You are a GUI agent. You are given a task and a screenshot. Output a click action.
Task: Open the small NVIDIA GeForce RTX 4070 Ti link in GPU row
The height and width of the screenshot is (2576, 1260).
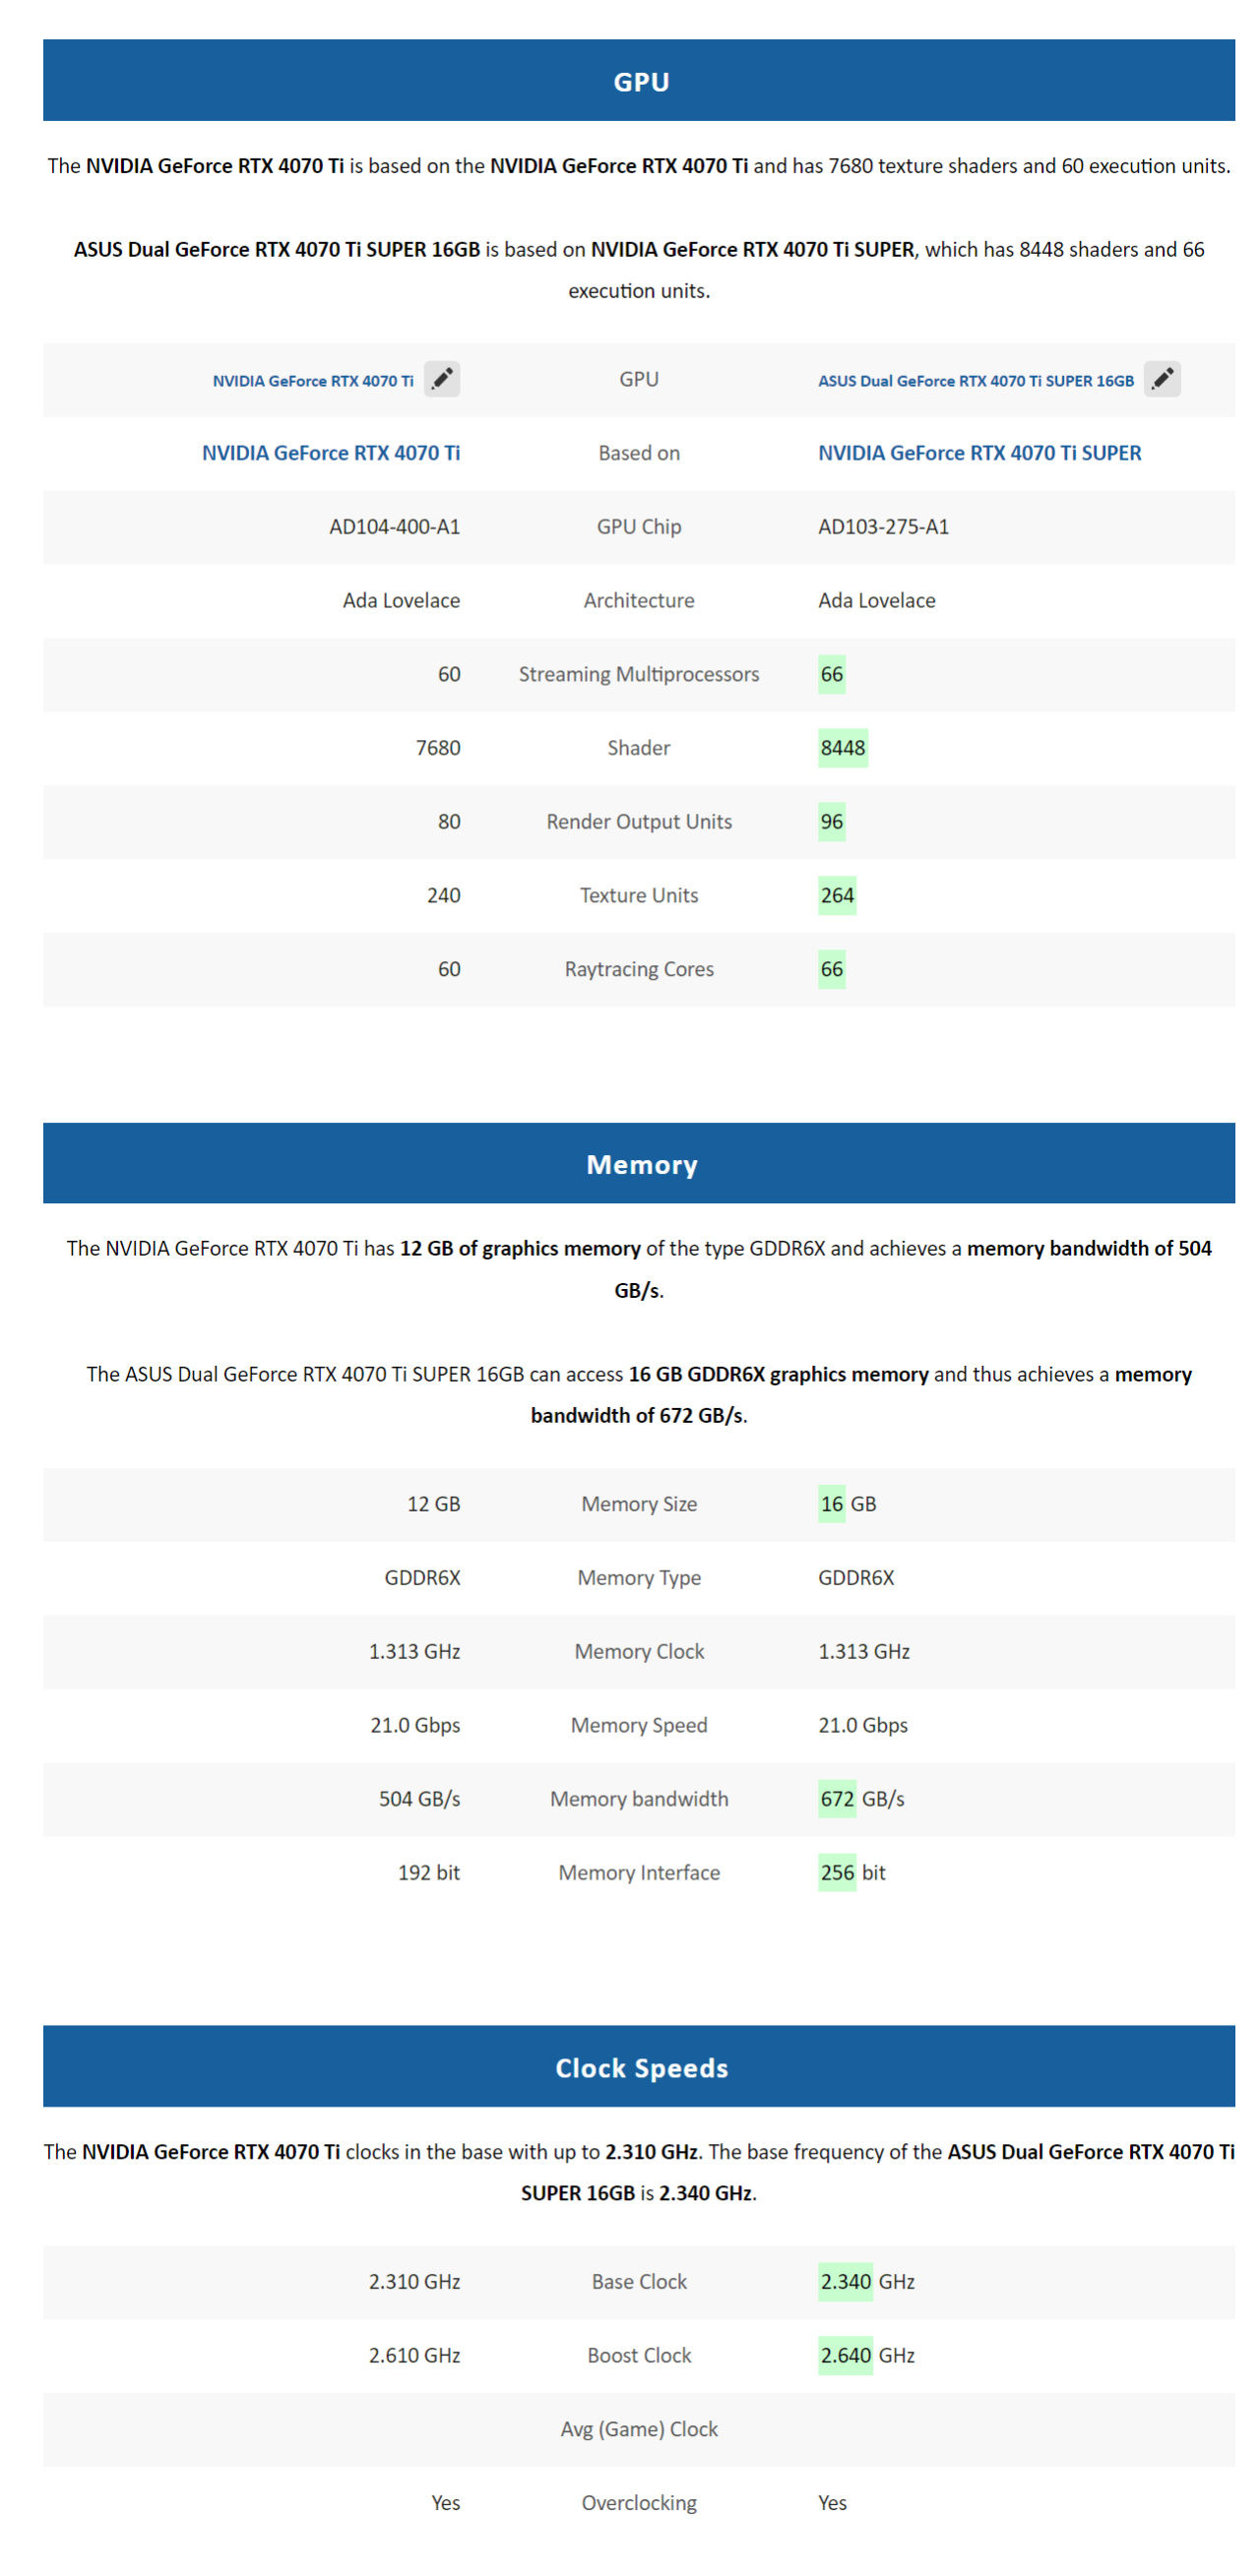[312, 381]
